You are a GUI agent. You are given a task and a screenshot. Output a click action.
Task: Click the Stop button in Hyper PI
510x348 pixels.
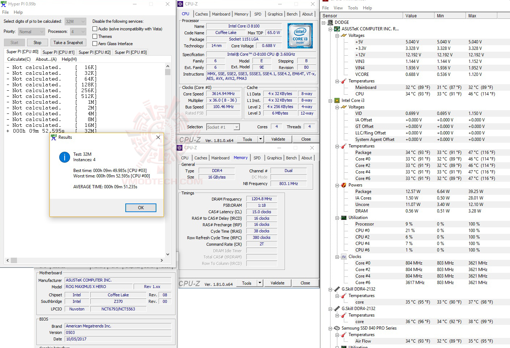tap(38, 43)
